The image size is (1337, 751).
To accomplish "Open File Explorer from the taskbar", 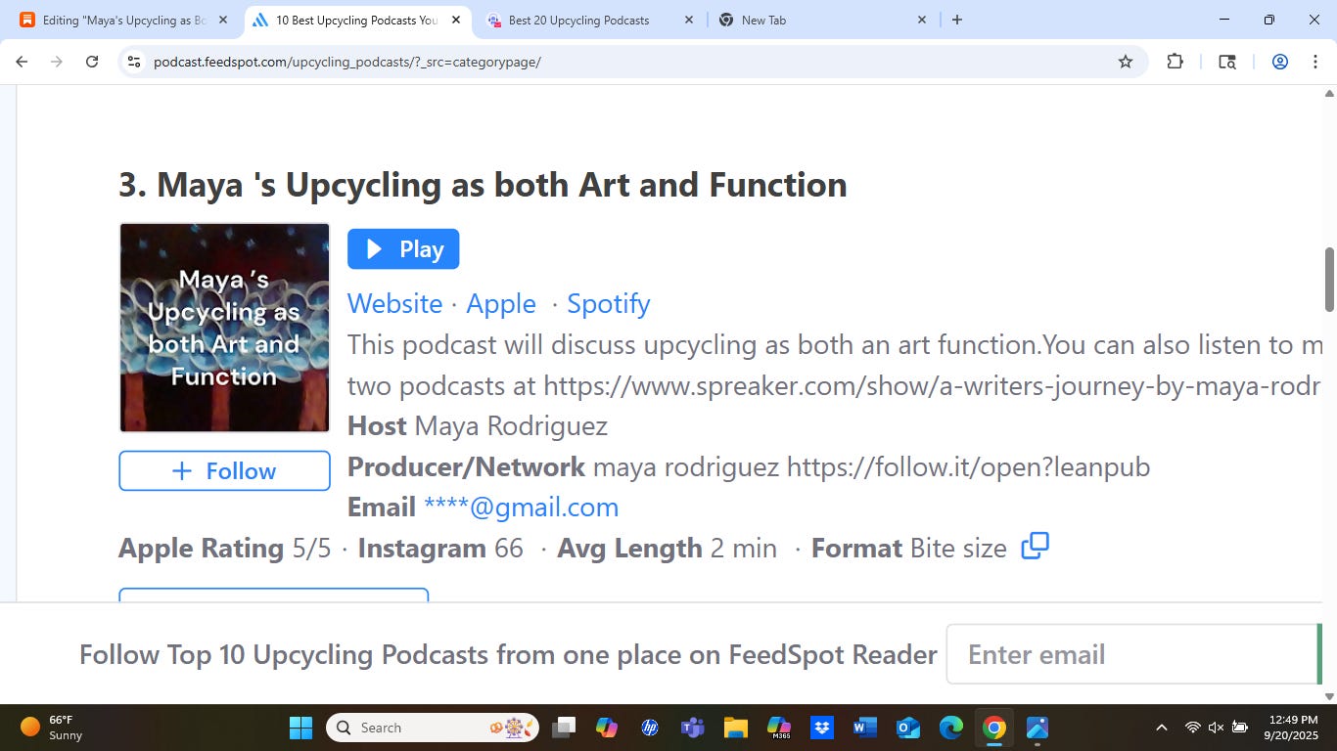I will [x=736, y=728].
